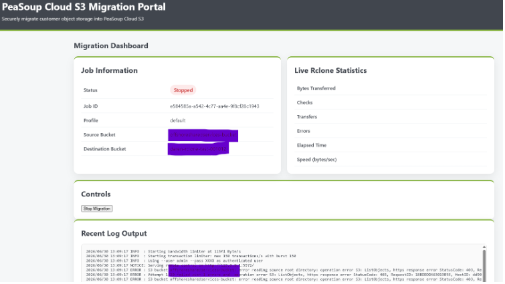Screen dimensions: 505x284
Task: Click the Live Rclone Statistics heading
Action: (330, 71)
